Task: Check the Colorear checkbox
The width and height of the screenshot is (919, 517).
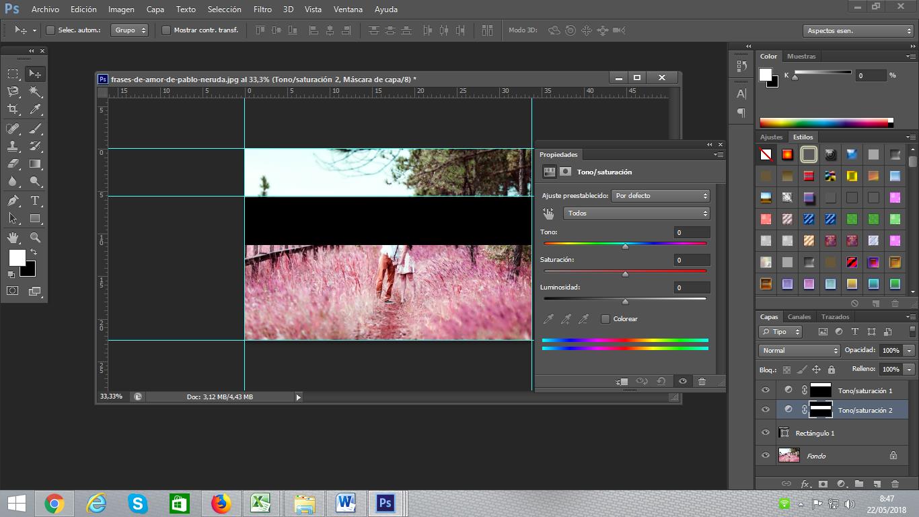Action: pyautogui.click(x=605, y=319)
